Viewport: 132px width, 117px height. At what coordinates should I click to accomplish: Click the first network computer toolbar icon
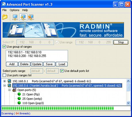point(15,17)
